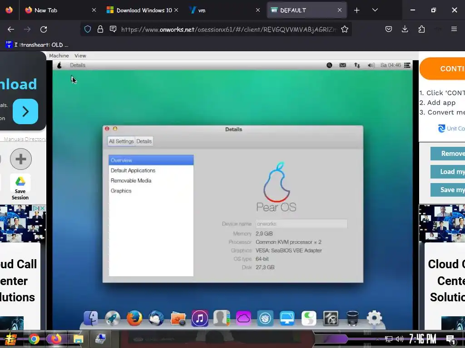Close the Details window with red button

point(107,129)
